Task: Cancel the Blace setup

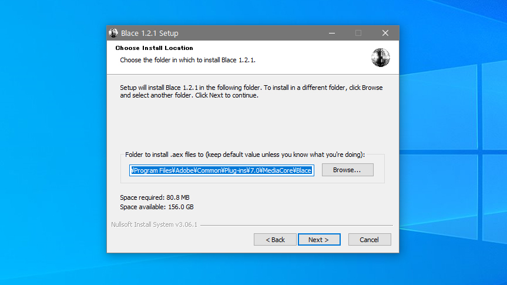Action: 370,240
